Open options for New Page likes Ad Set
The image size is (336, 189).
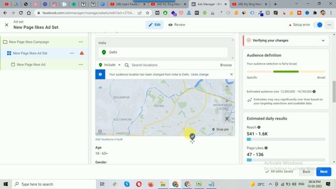[x=72, y=53]
